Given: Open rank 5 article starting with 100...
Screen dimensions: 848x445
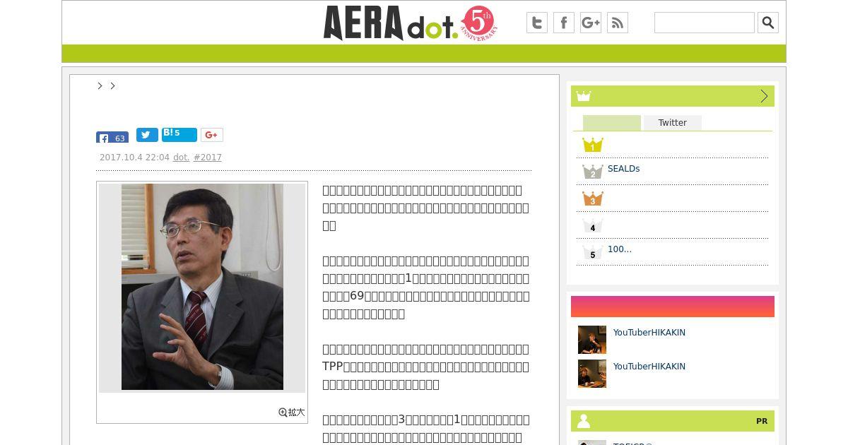Looking at the screenshot, I should click(620, 249).
